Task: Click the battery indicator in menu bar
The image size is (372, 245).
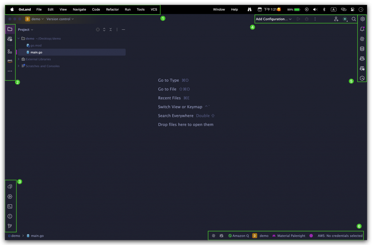Action: 294,9
